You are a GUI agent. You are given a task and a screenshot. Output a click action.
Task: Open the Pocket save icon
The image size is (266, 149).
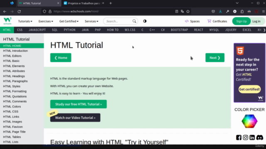pyautogui.click(x=213, y=11)
